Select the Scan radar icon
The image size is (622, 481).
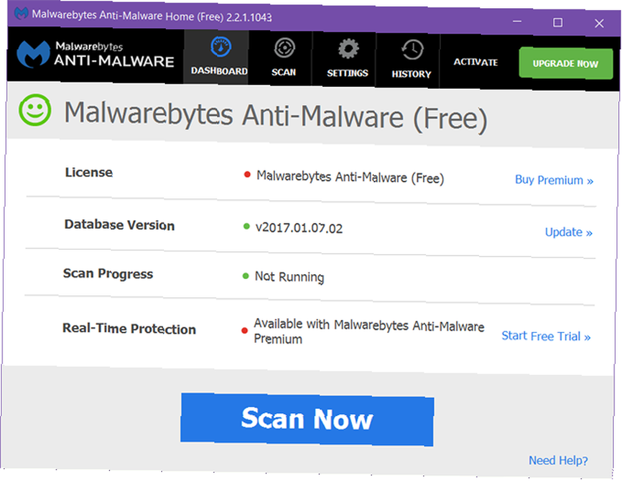[284, 48]
